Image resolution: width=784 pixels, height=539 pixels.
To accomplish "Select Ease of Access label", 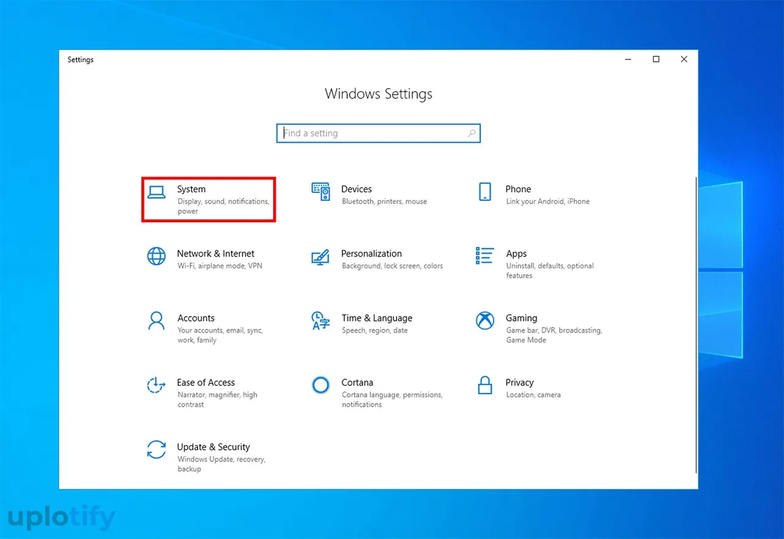I will click(x=206, y=382).
